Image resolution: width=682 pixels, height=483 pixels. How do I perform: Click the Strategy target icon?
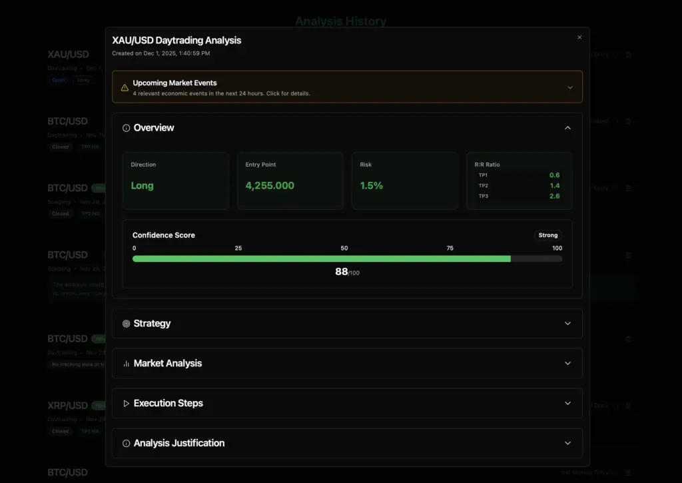126,324
